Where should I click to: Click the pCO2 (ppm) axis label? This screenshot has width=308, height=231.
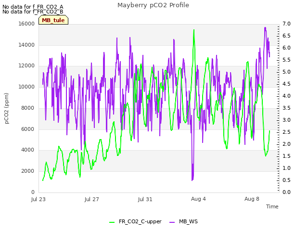point(7,108)
